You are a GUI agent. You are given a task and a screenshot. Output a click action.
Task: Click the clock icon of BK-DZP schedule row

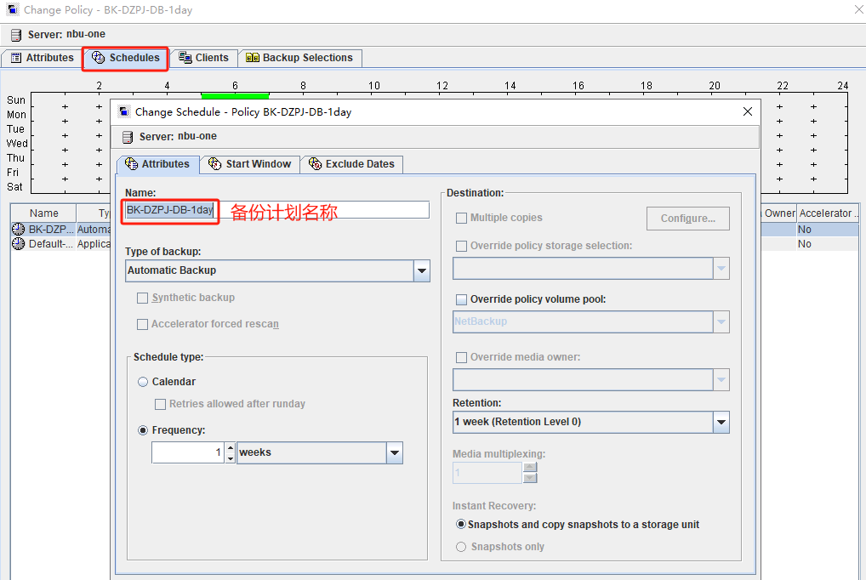18,230
